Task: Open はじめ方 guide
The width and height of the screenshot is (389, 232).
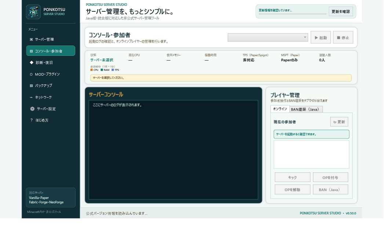Action: tap(51, 120)
